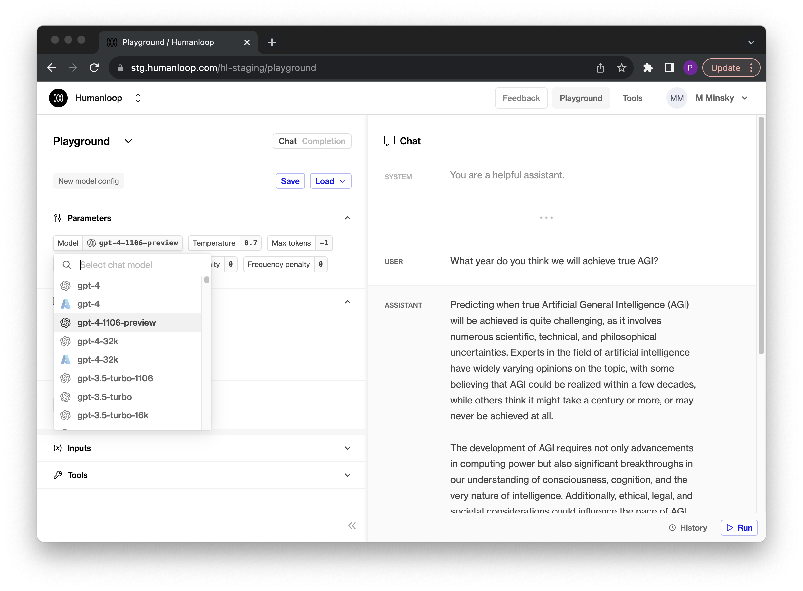The width and height of the screenshot is (803, 591).
Task: Switch to the Playground nav tab
Action: (x=581, y=98)
